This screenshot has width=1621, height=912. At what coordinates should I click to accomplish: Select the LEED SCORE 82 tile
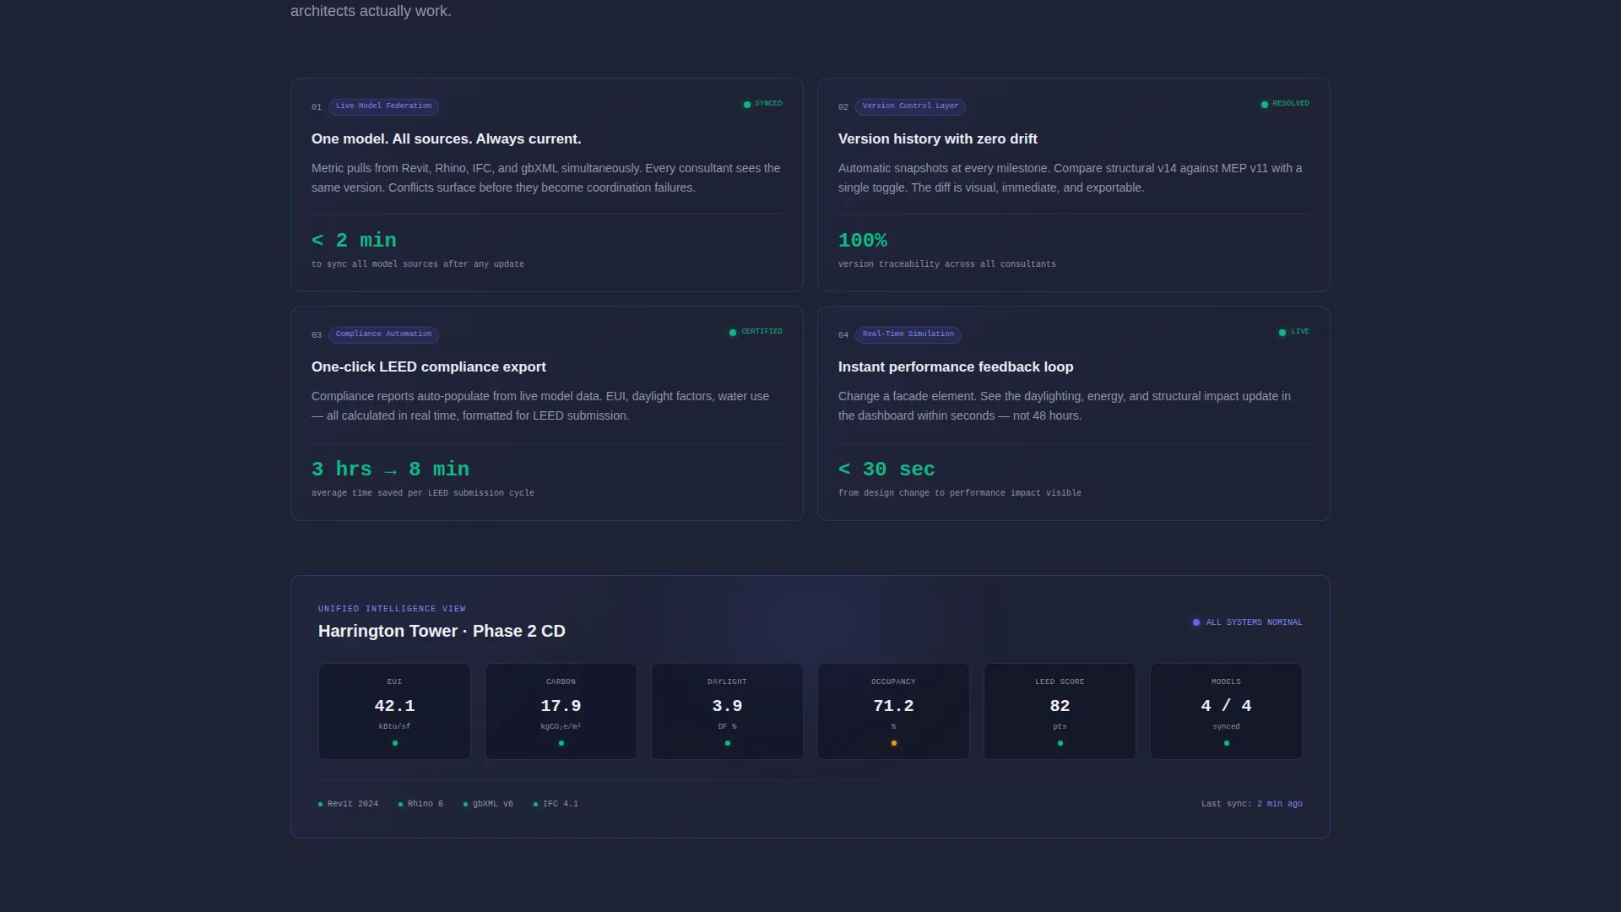[x=1060, y=711]
